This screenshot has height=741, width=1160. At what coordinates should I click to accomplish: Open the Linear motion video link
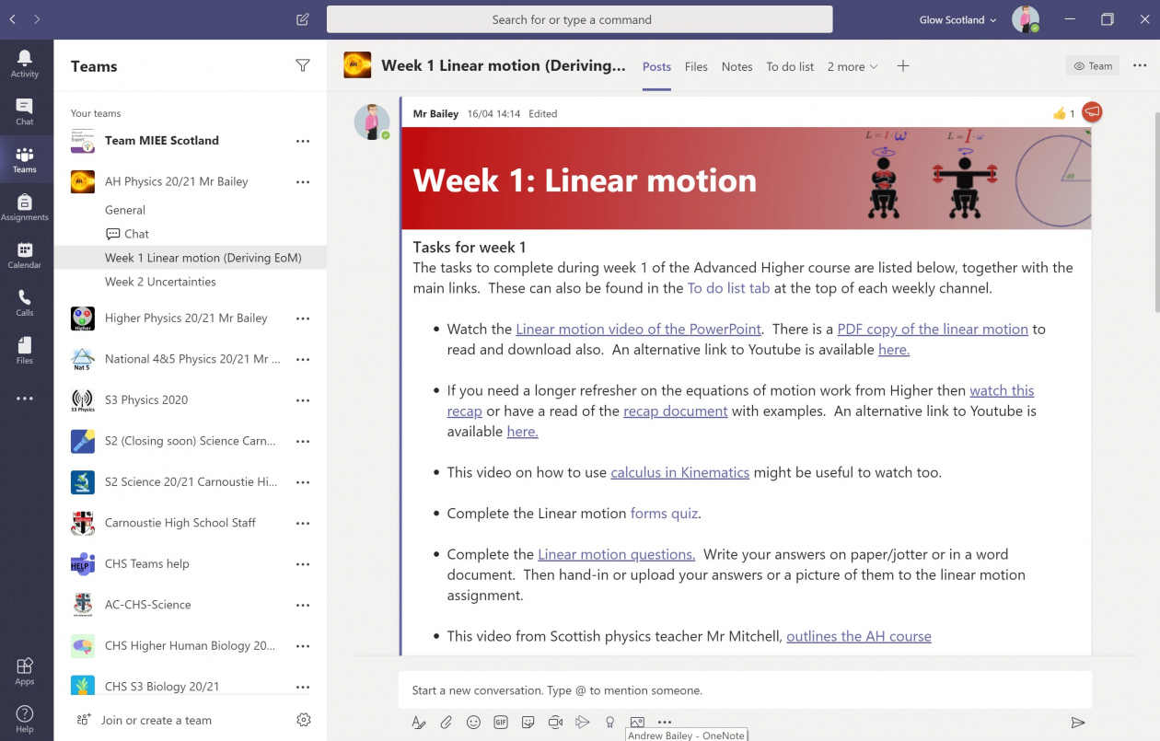tap(639, 329)
